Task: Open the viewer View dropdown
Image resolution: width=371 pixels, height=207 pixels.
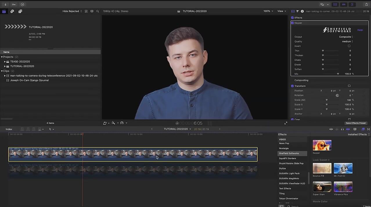Action: [282, 11]
